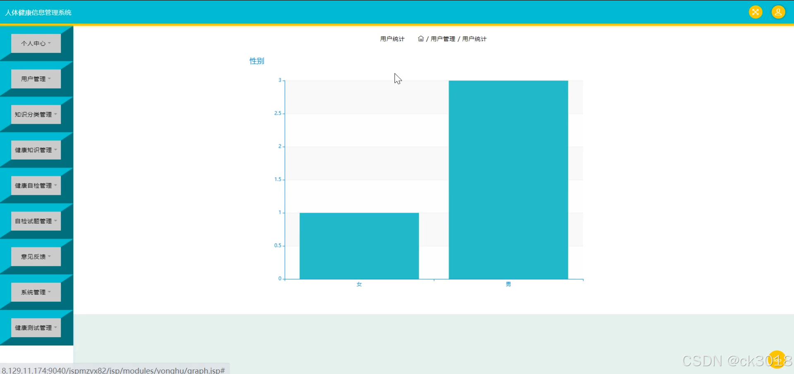Click the 女 bar in the chart

point(359,246)
